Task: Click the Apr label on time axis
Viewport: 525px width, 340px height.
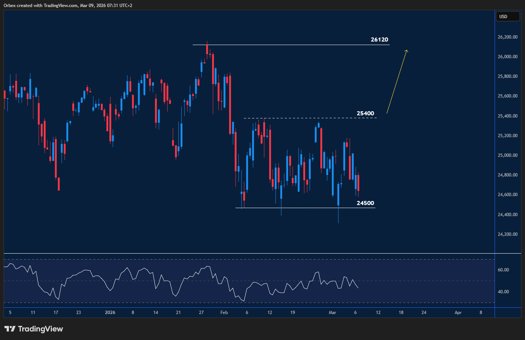Action: tap(458, 313)
